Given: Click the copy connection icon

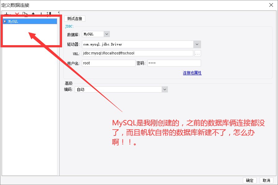Looking at the screenshot, I should click(x=25, y=14).
